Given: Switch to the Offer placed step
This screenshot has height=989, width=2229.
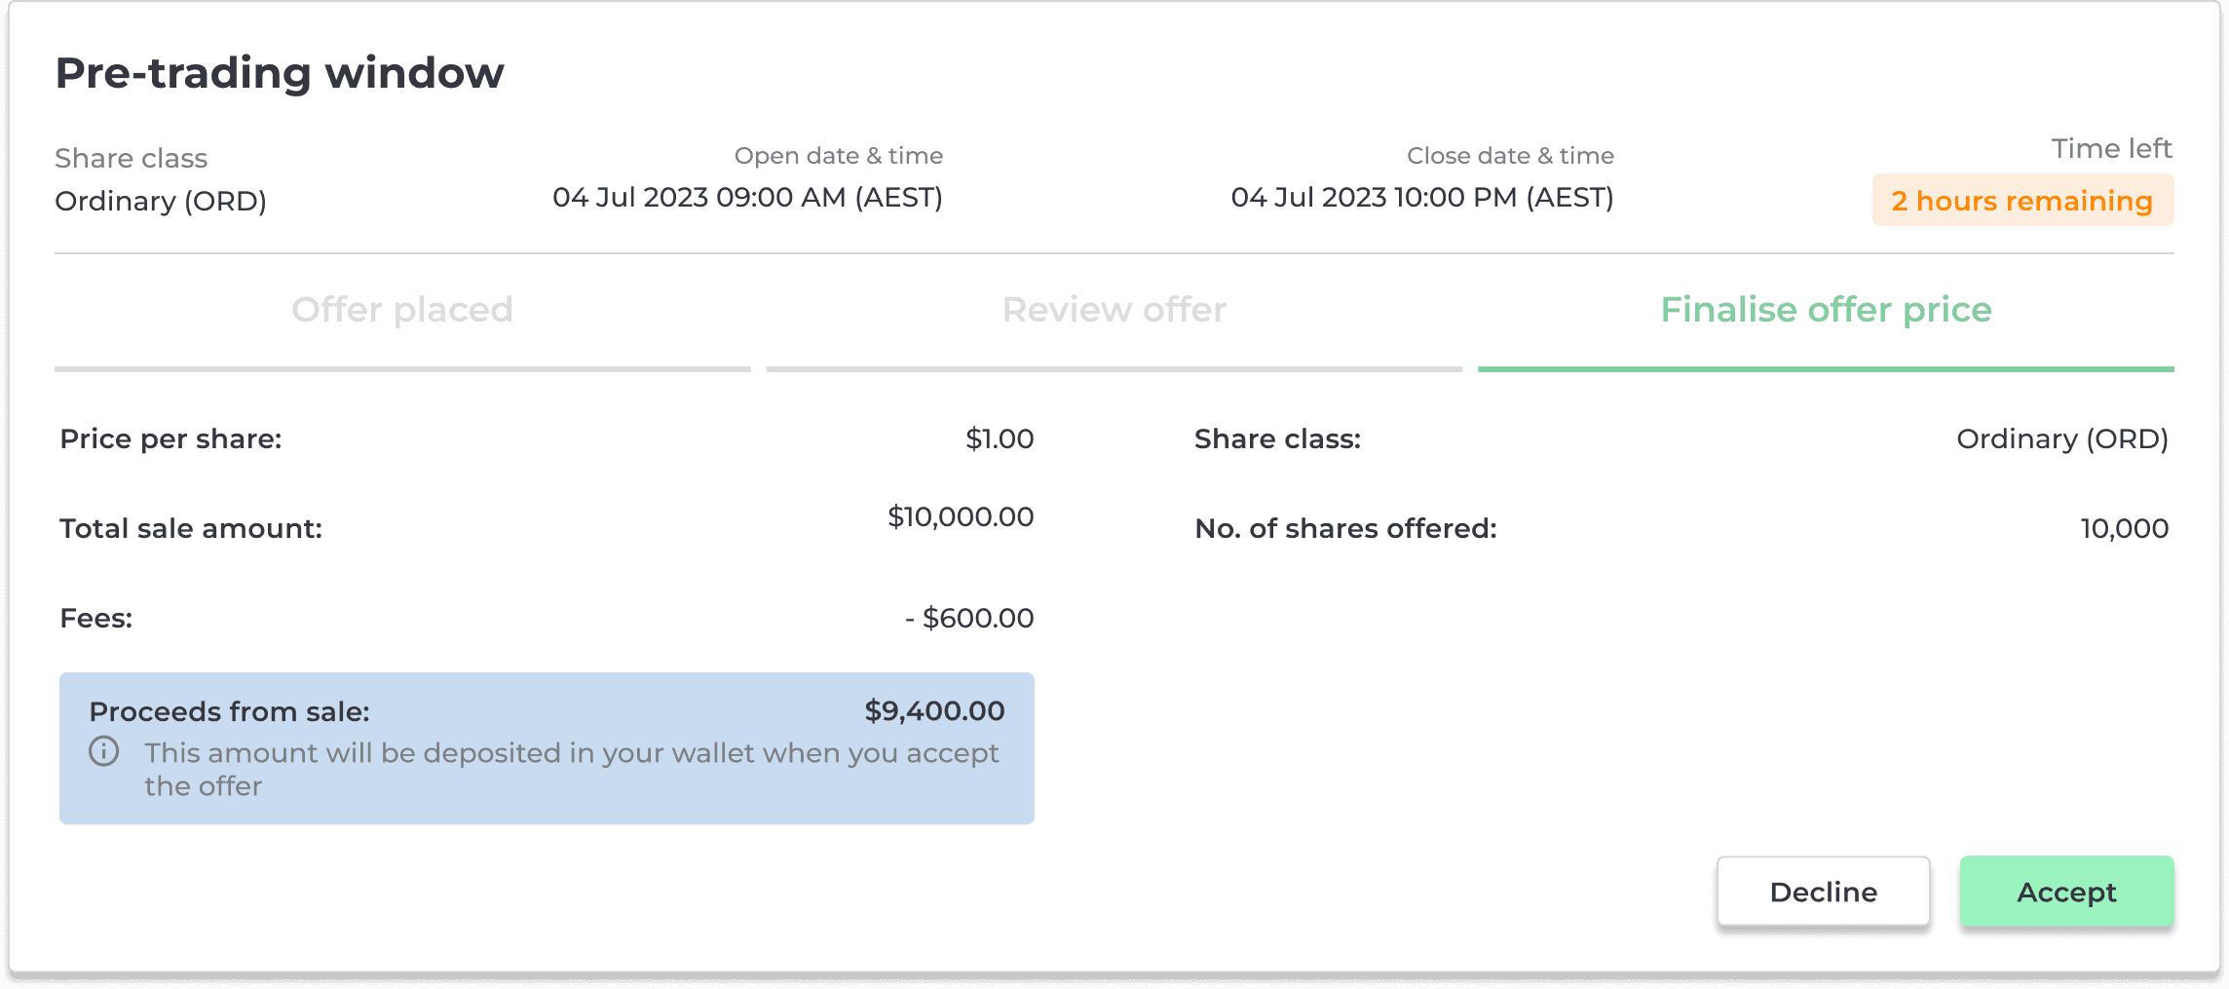Looking at the screenshot, I should (x=402, y=310).
